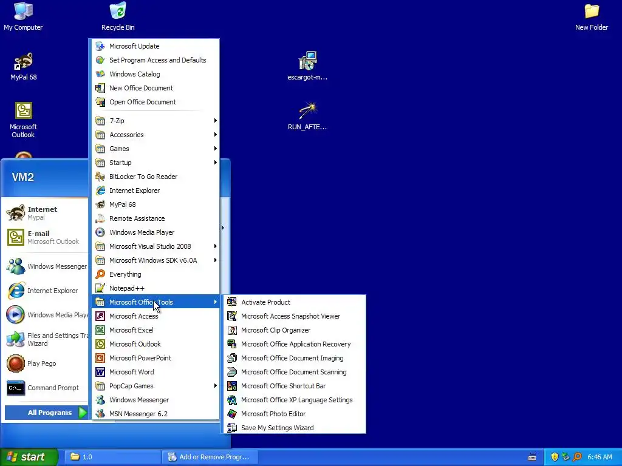Open Activate Product icon in Office Tools
622x466 pixels.
(x=231, y=302)
